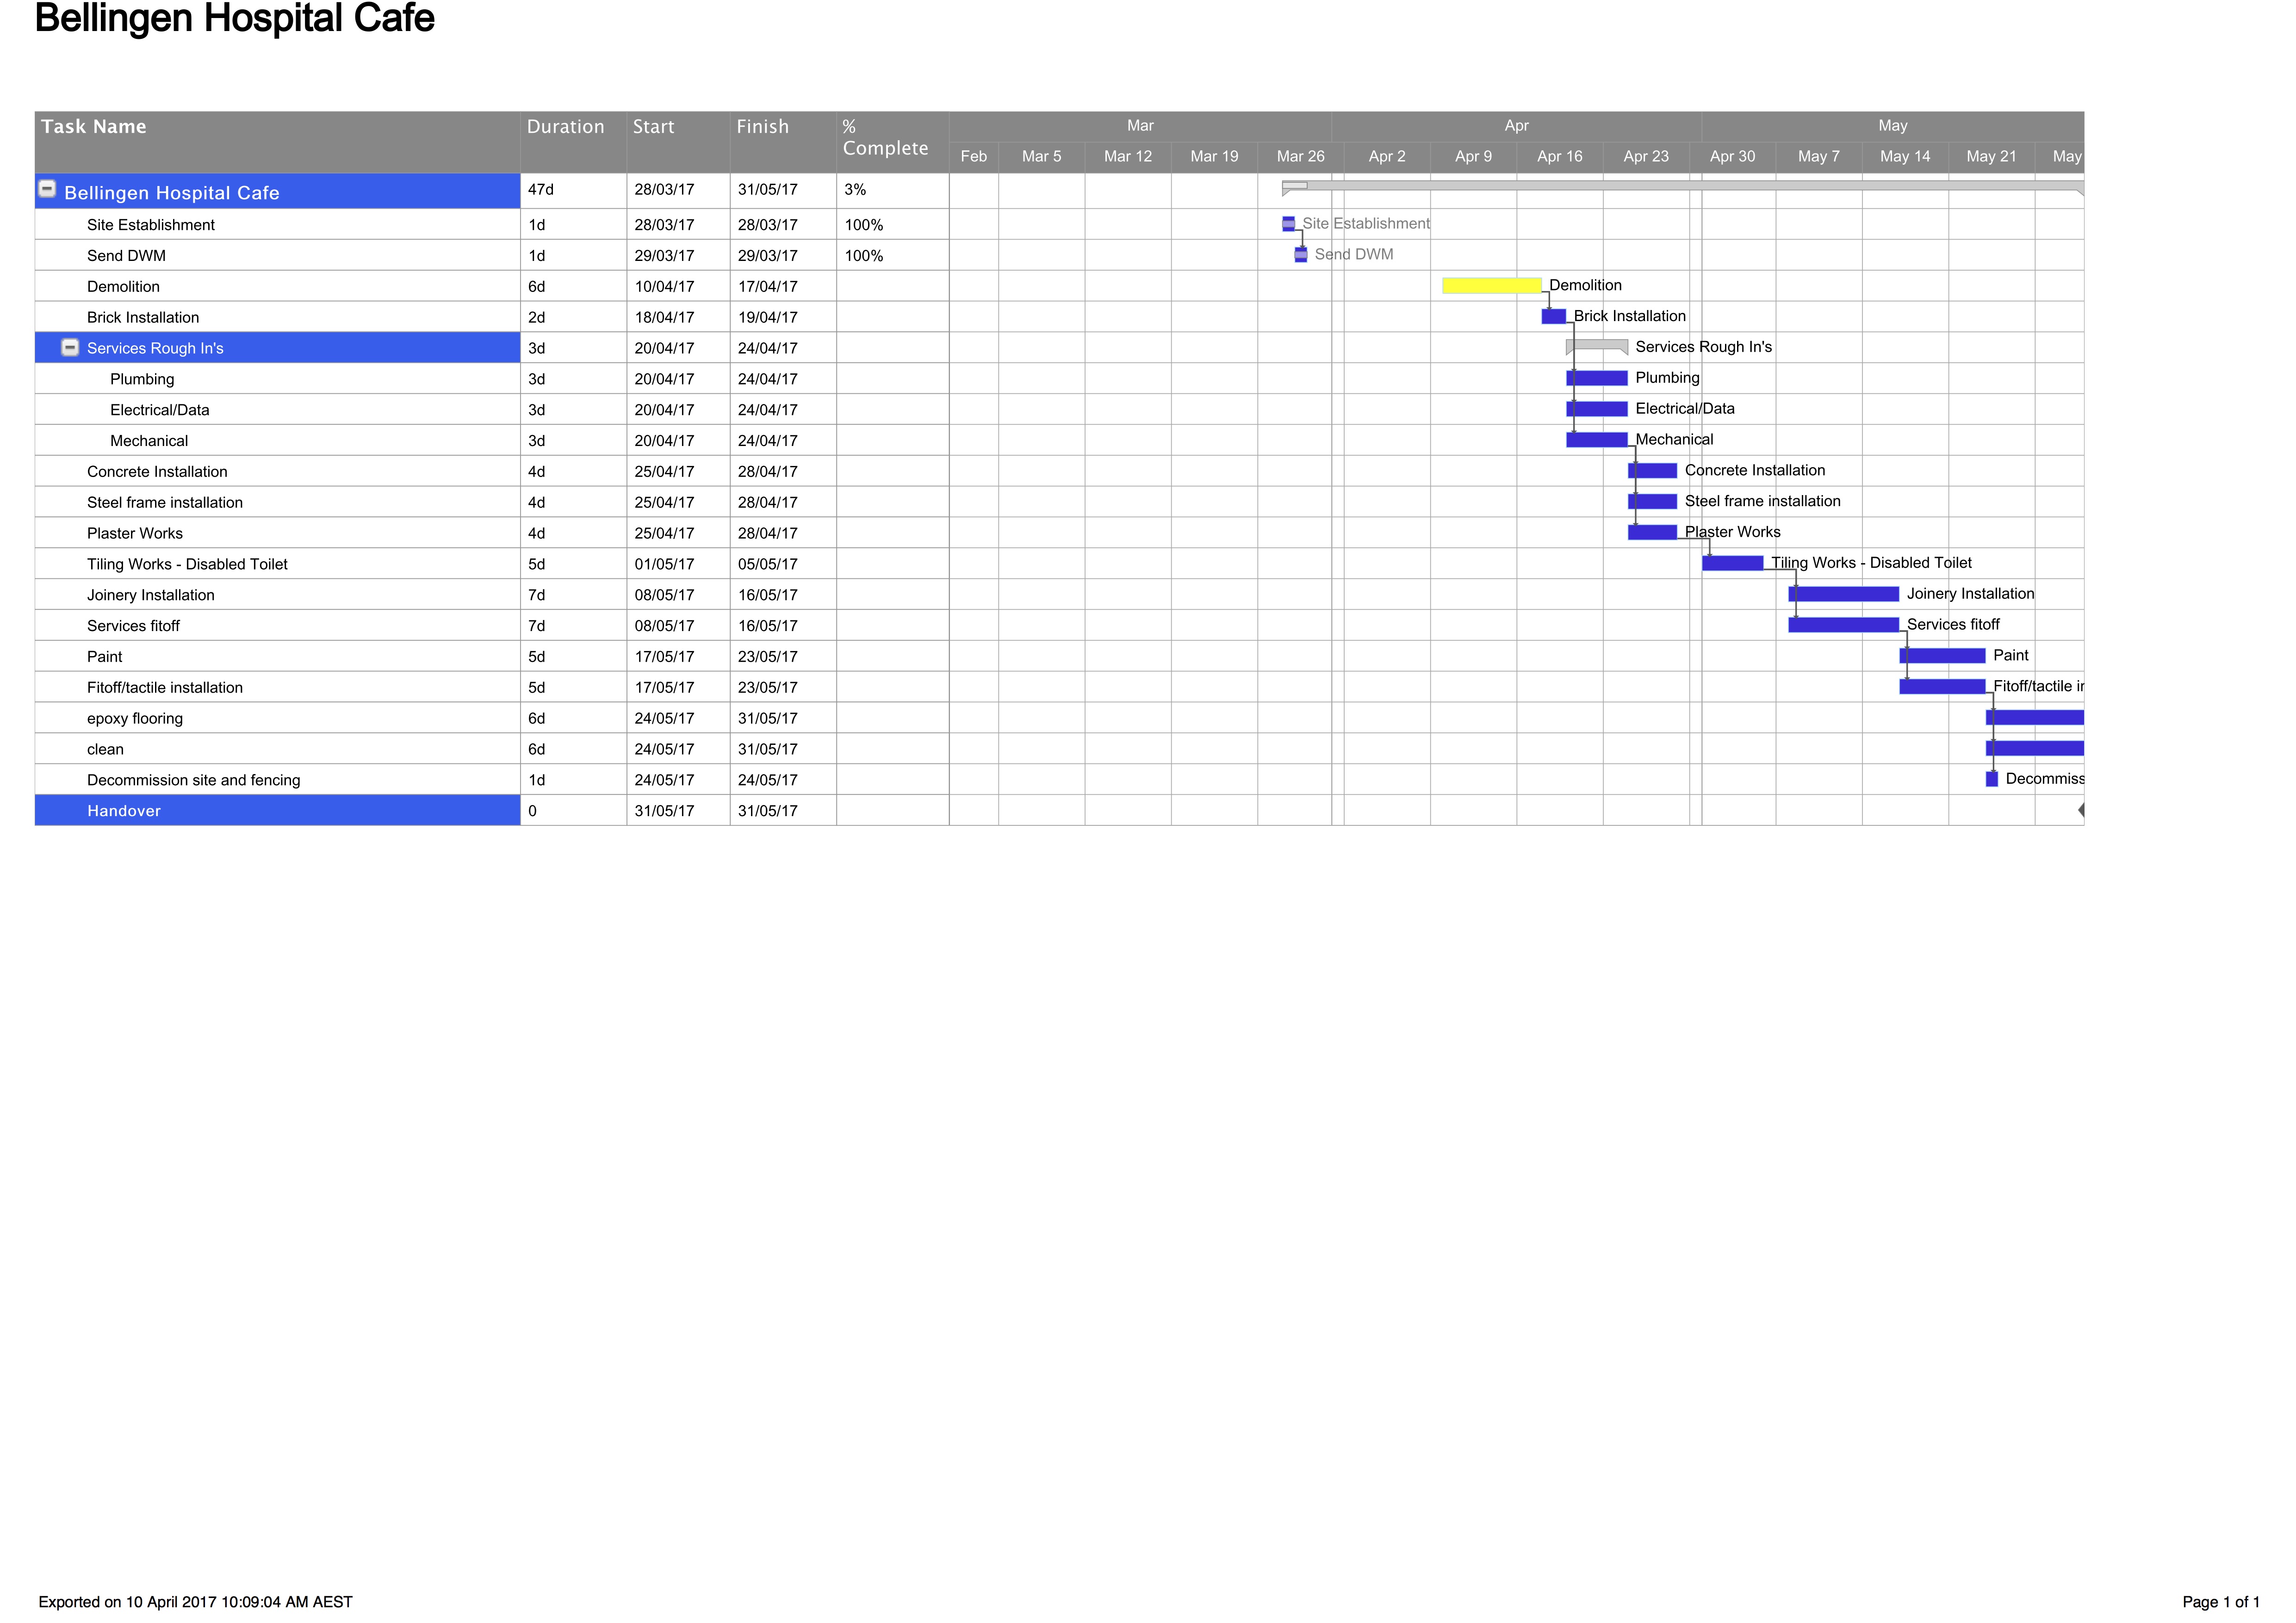
Task: Click Tiling Works finish date 05/05/17
Action: pyautogui.click(x=783, y=564)
